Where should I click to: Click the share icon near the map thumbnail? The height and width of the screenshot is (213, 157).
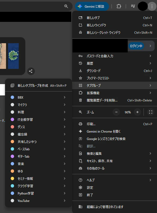(31, 71)
